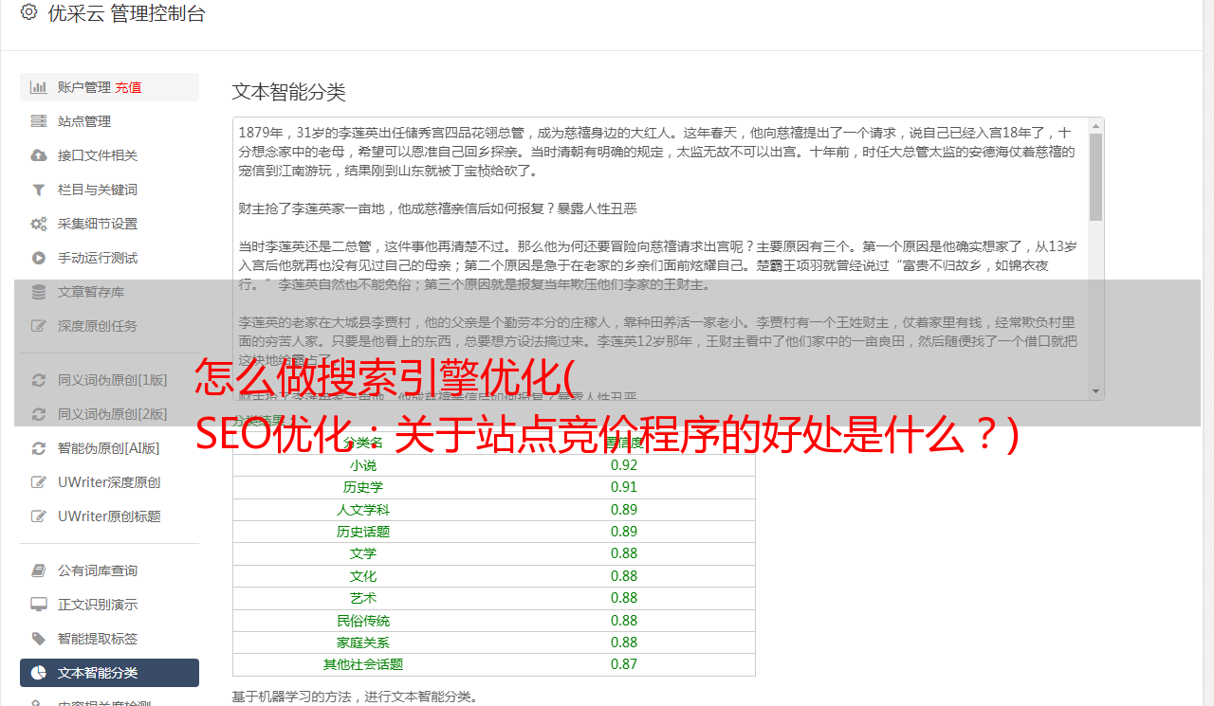The image size is (1214, 706).
Task: Click the 家庭关系 category cell
Action: [363, 643]
